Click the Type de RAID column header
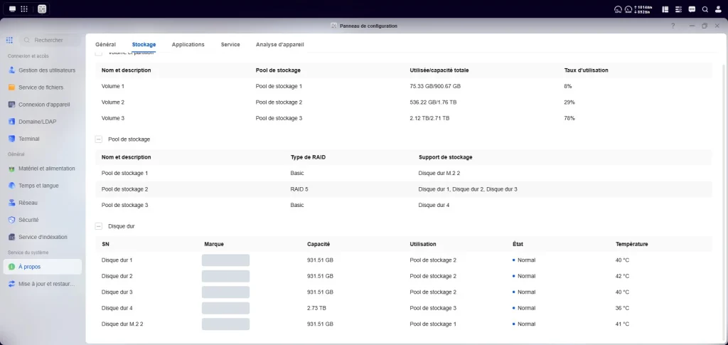 click(x=308, y=157)
